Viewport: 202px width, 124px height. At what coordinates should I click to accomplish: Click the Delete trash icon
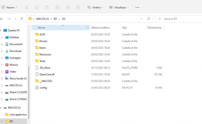[78, 7]
